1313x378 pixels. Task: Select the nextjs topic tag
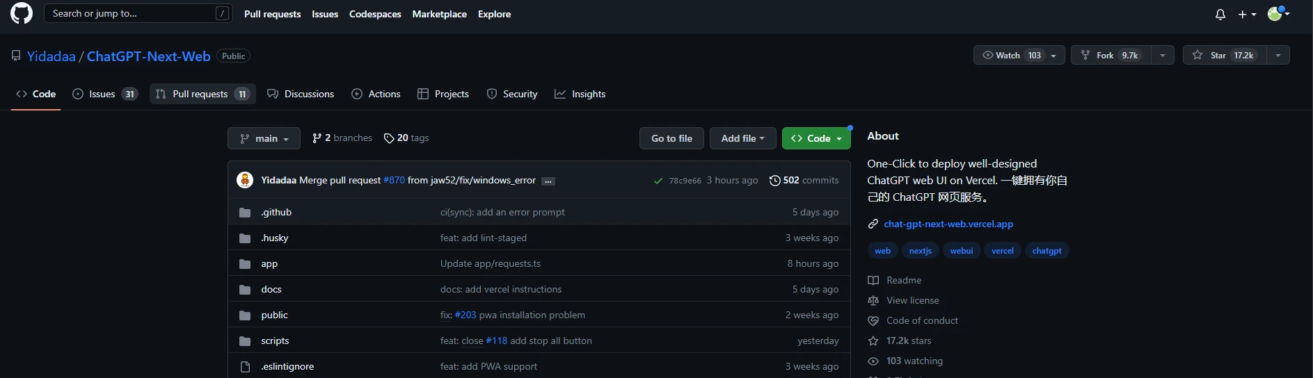pos(921,251)
